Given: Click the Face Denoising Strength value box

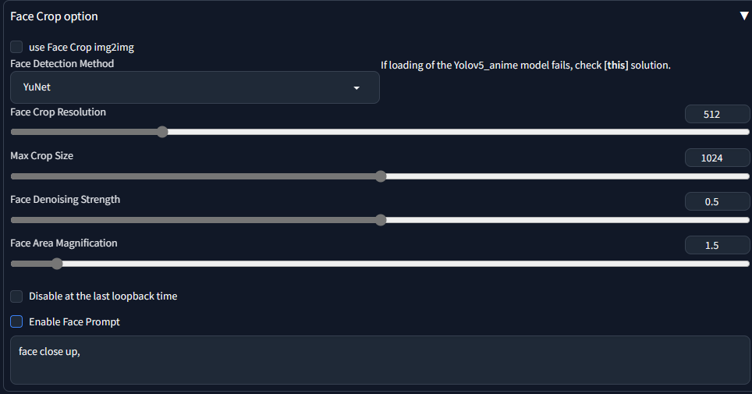Looking at the screenshot, I should pyautogui.click(x=717, y=201).
